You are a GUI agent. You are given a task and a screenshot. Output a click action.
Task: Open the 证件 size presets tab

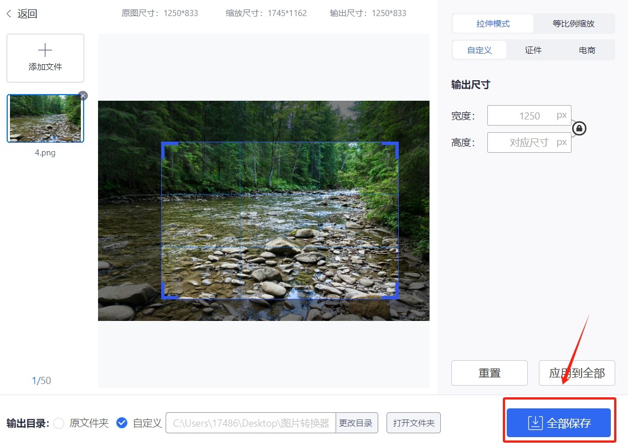click(533, 50)
